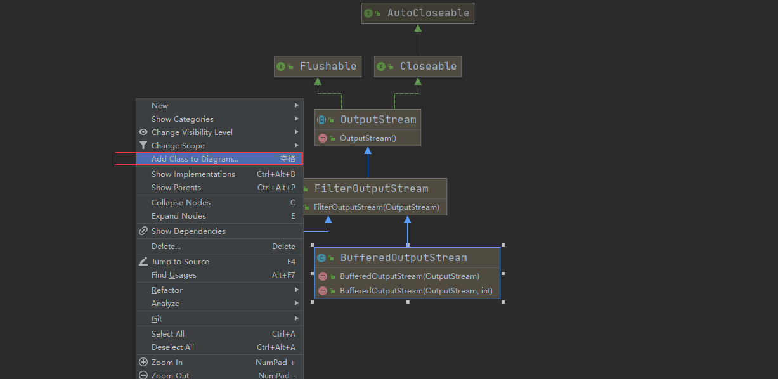The image size is (778, 379).
Task: Click the minus magnifier icon beside Zoom Out
Action: pyautogui.click(x=143, y=375)
